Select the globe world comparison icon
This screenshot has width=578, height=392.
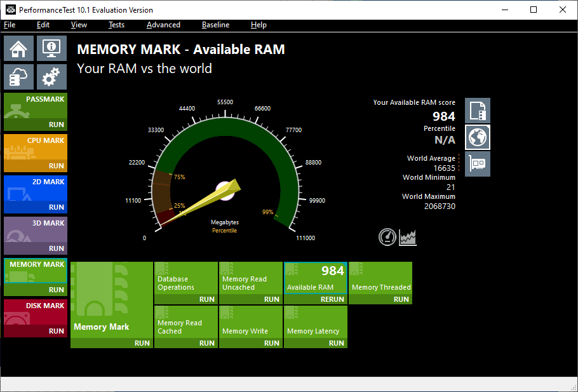click(478, 137)
